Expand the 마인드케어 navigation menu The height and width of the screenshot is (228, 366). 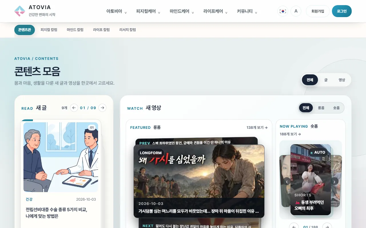tap(182, 11)
